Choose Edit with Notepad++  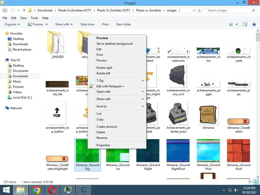[110, 86]
